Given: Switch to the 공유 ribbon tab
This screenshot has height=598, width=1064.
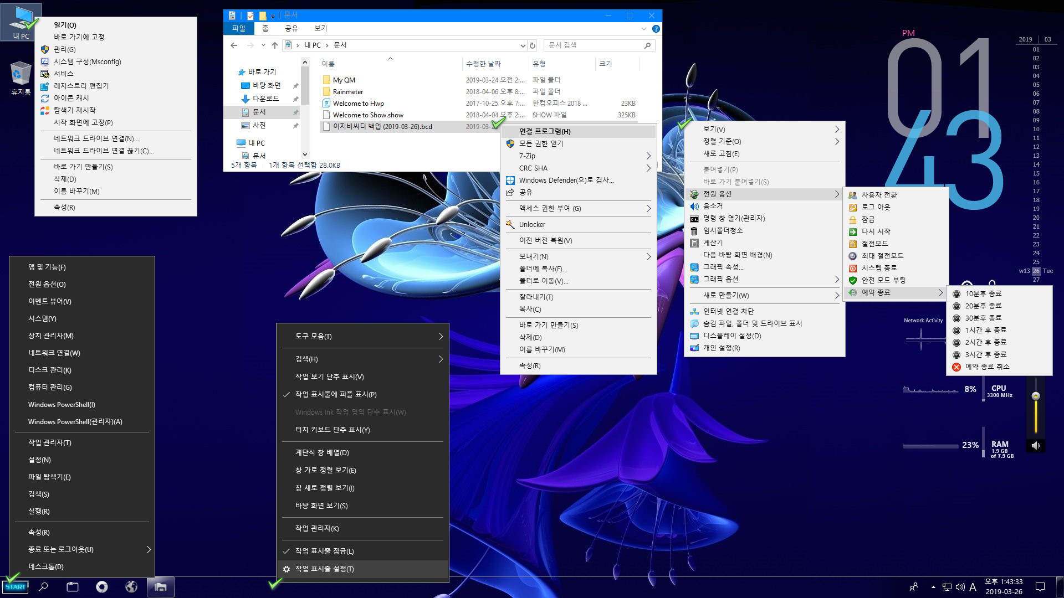Looking at the screenshot, I should [x=291, y=28].
